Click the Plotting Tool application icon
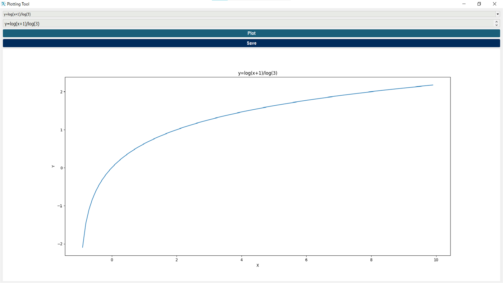 (x=3, y=4)
